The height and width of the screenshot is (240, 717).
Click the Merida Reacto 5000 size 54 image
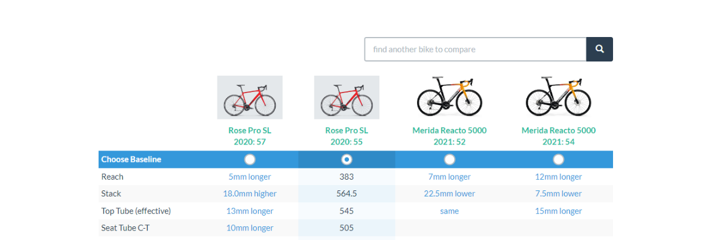[x=558, y=96]
